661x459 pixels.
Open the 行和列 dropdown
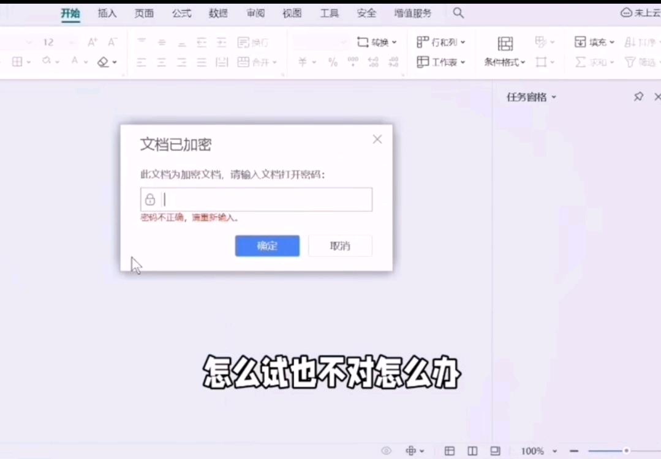pyautogui.click(x=441, y=42)
